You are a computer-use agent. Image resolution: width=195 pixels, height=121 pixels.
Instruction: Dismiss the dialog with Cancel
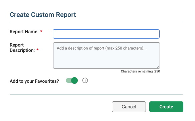click(129, 107)
